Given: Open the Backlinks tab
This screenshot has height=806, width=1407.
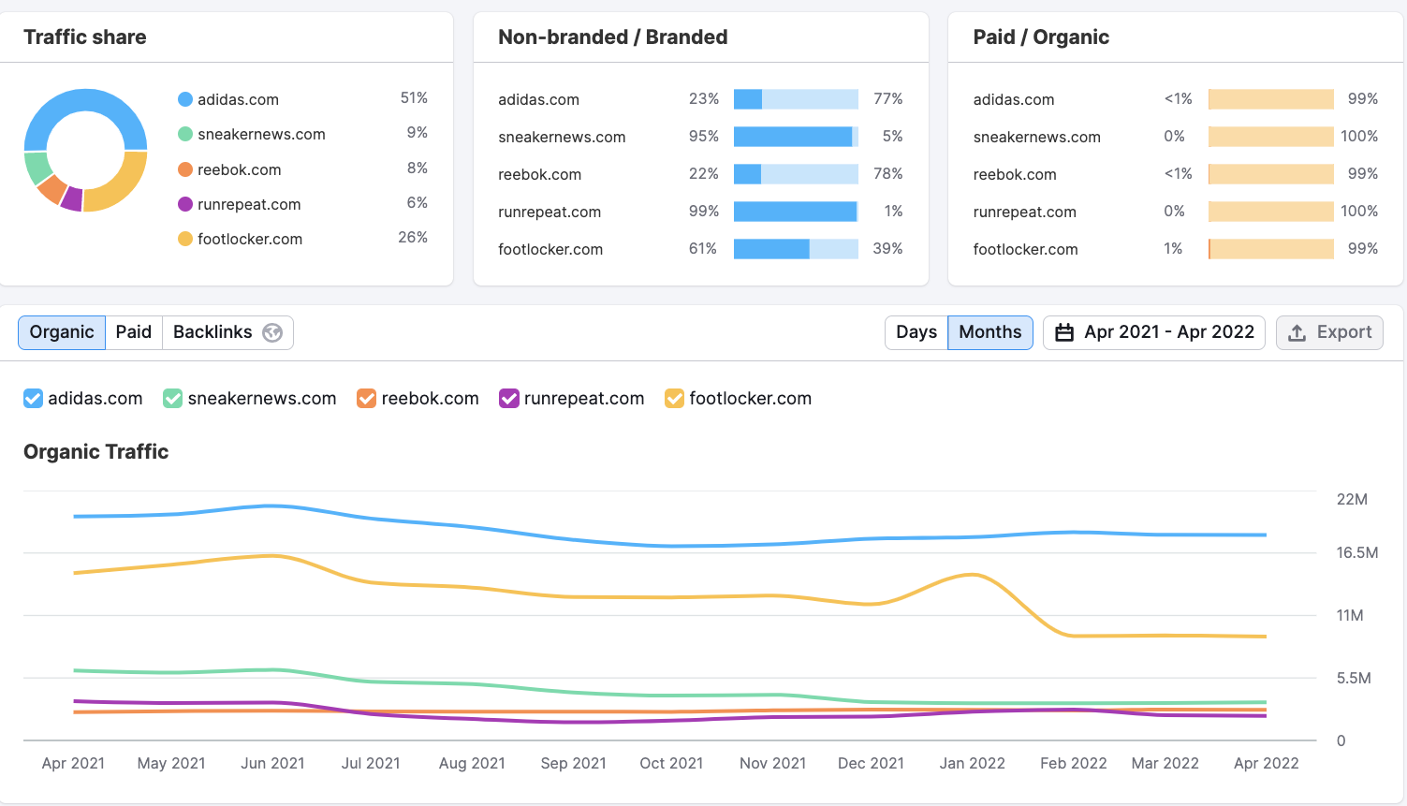Looking at the screenshot, I should click(x=227, y=332).
